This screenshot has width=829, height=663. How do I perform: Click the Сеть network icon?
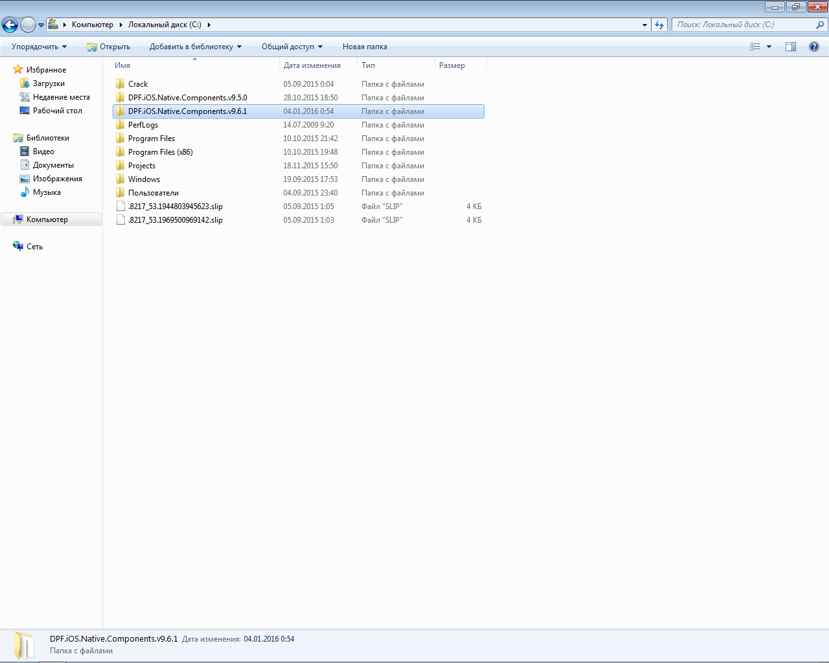click(18, 246)
